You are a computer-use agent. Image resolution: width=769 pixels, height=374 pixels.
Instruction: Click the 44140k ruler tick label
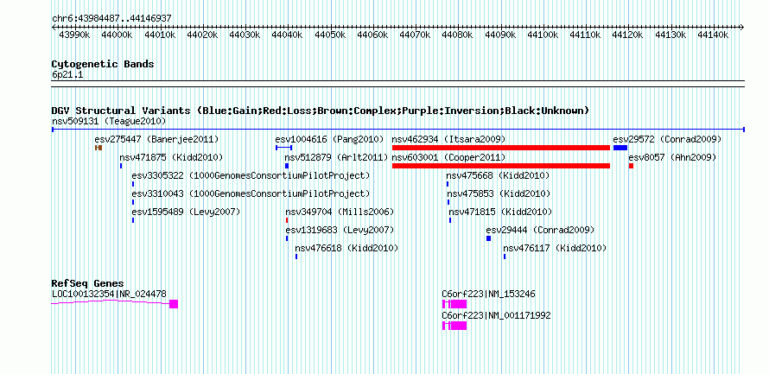(x=713, y=35)
